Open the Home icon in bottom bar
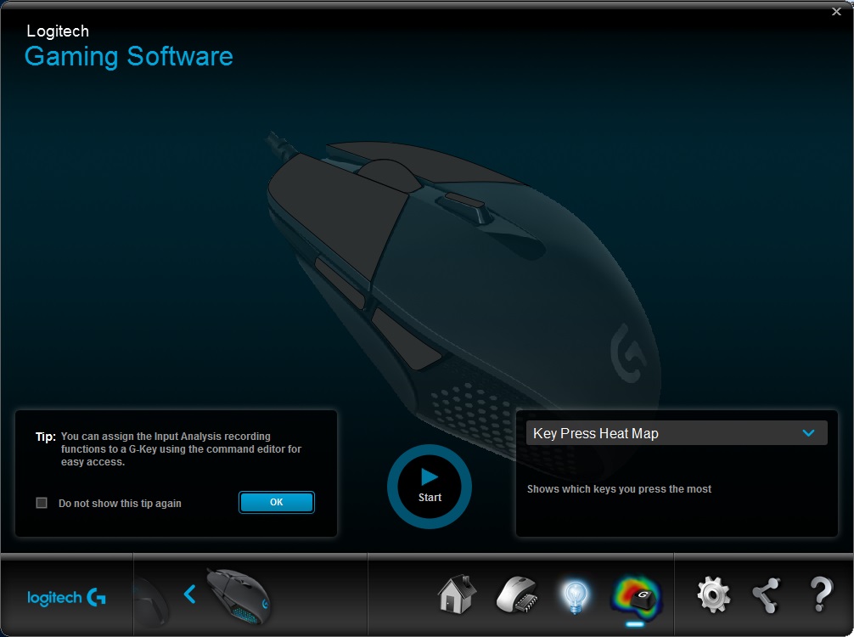Image resolution: width=854 pixels, height=637 pixels. 457,594
